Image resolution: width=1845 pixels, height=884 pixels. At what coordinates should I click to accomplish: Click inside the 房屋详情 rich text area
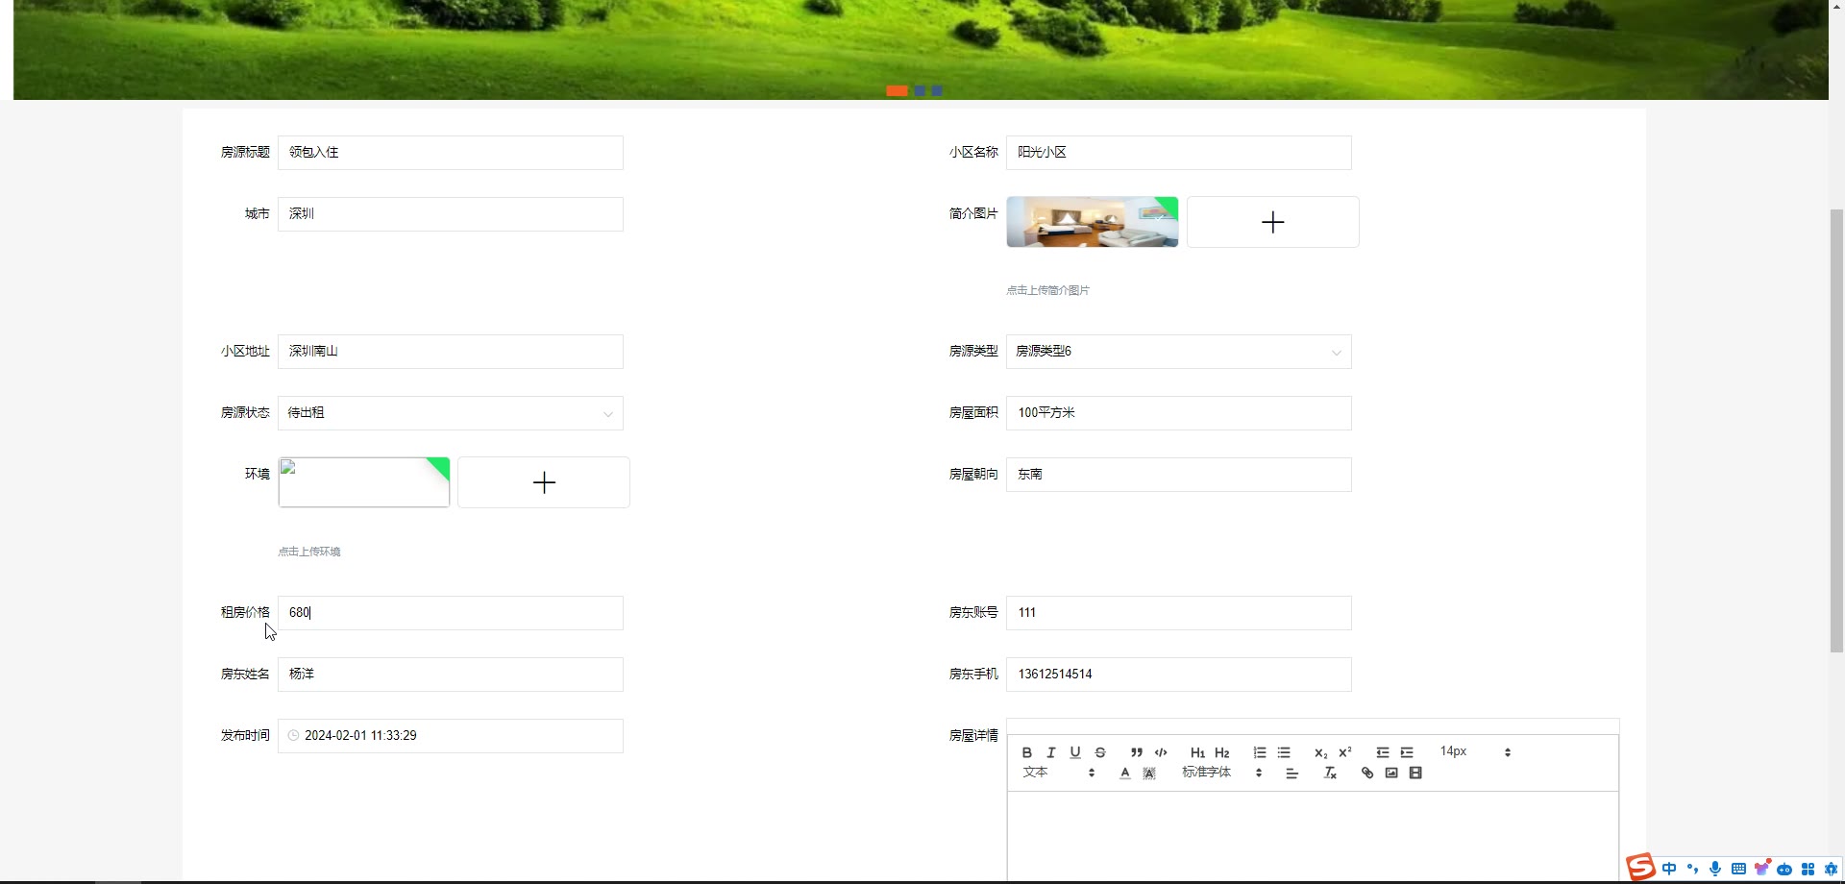click(x=1313, y=834)
